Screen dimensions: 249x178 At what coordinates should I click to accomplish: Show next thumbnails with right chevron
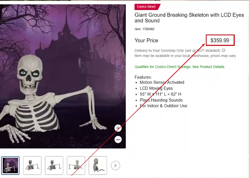(x=116, y=166)
